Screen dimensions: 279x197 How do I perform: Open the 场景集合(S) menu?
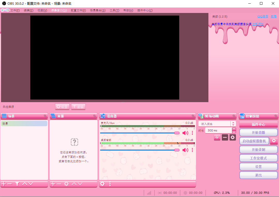click(x=98, y=10)
